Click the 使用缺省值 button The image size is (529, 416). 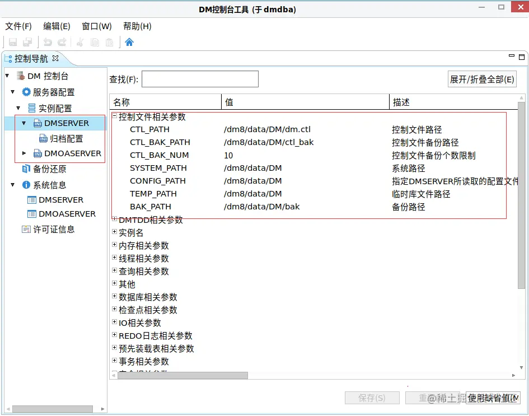[492, 398]
